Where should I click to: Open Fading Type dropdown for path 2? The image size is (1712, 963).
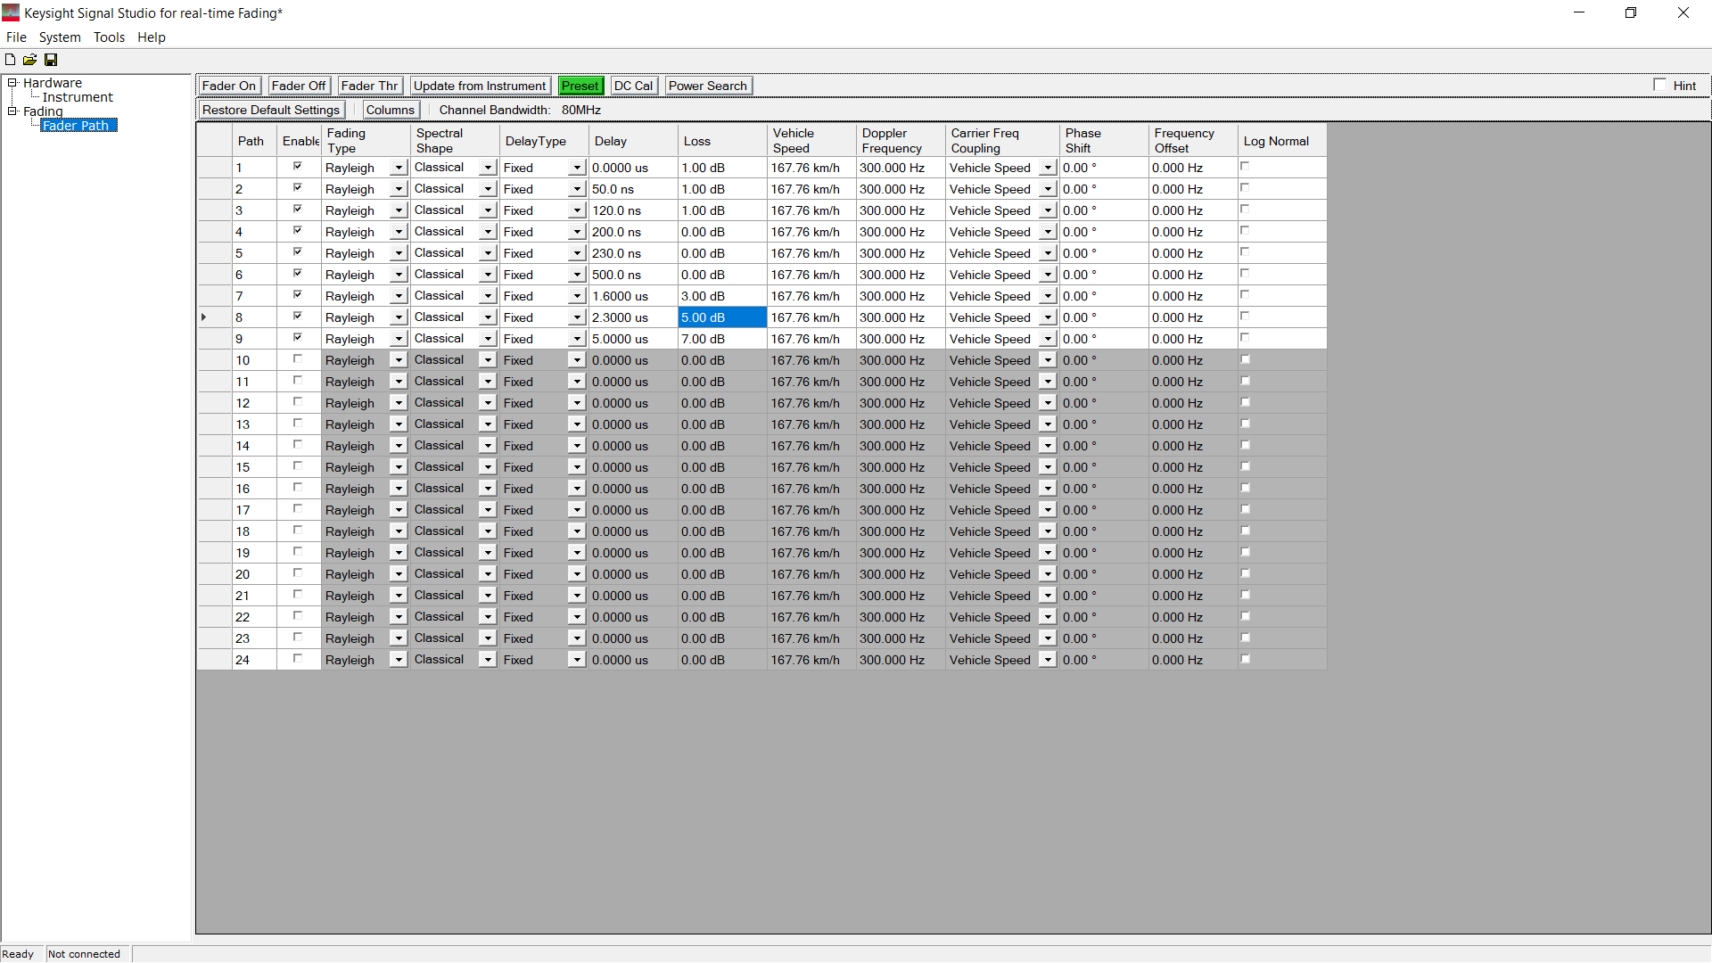pos(399,189)
